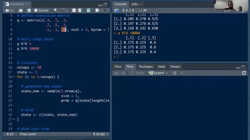
Task: Collapse the for loop fold arrow
Action: [14, 77]
